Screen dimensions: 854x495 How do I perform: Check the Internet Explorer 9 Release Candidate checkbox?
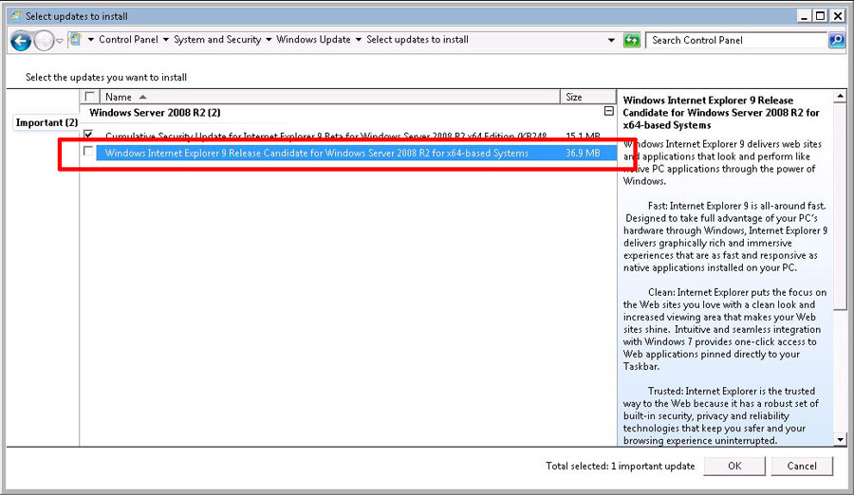[x=88, y=151]
